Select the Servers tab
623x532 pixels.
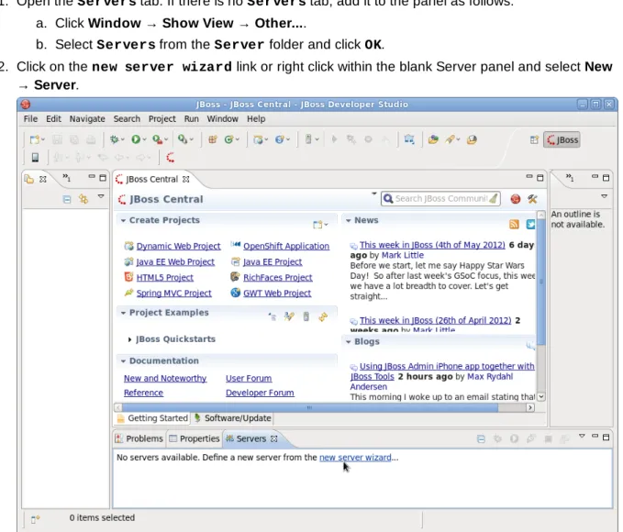click(x=251, y=438)
